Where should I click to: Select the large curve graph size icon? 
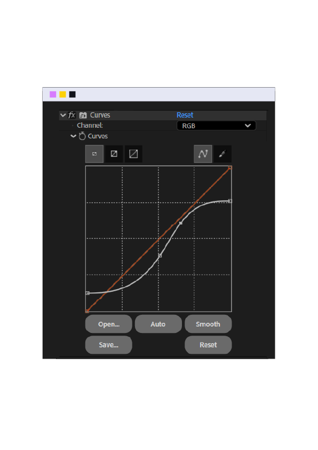click(133, 154)
